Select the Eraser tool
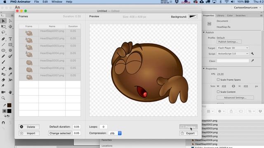The height and width of the screenshot is (148, 264). pyautogui.click(x=3, y=80)
